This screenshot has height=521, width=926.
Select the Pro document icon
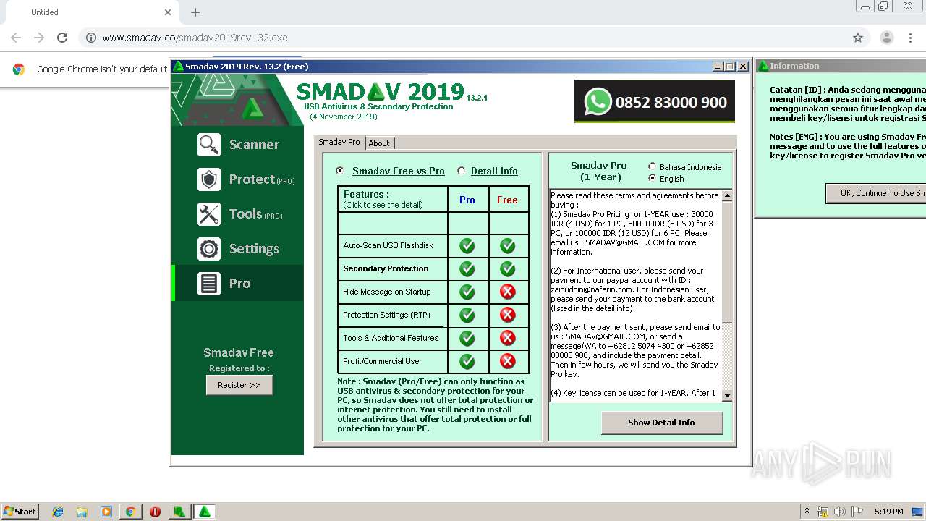point(209,284)
